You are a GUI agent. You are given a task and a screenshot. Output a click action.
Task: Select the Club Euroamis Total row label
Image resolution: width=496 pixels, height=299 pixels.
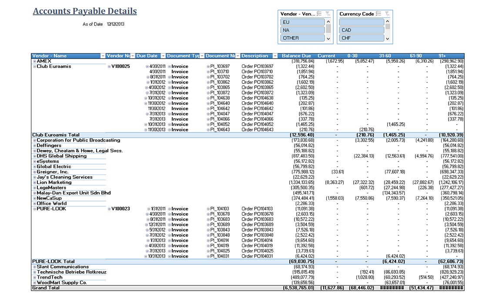[56, 135]
